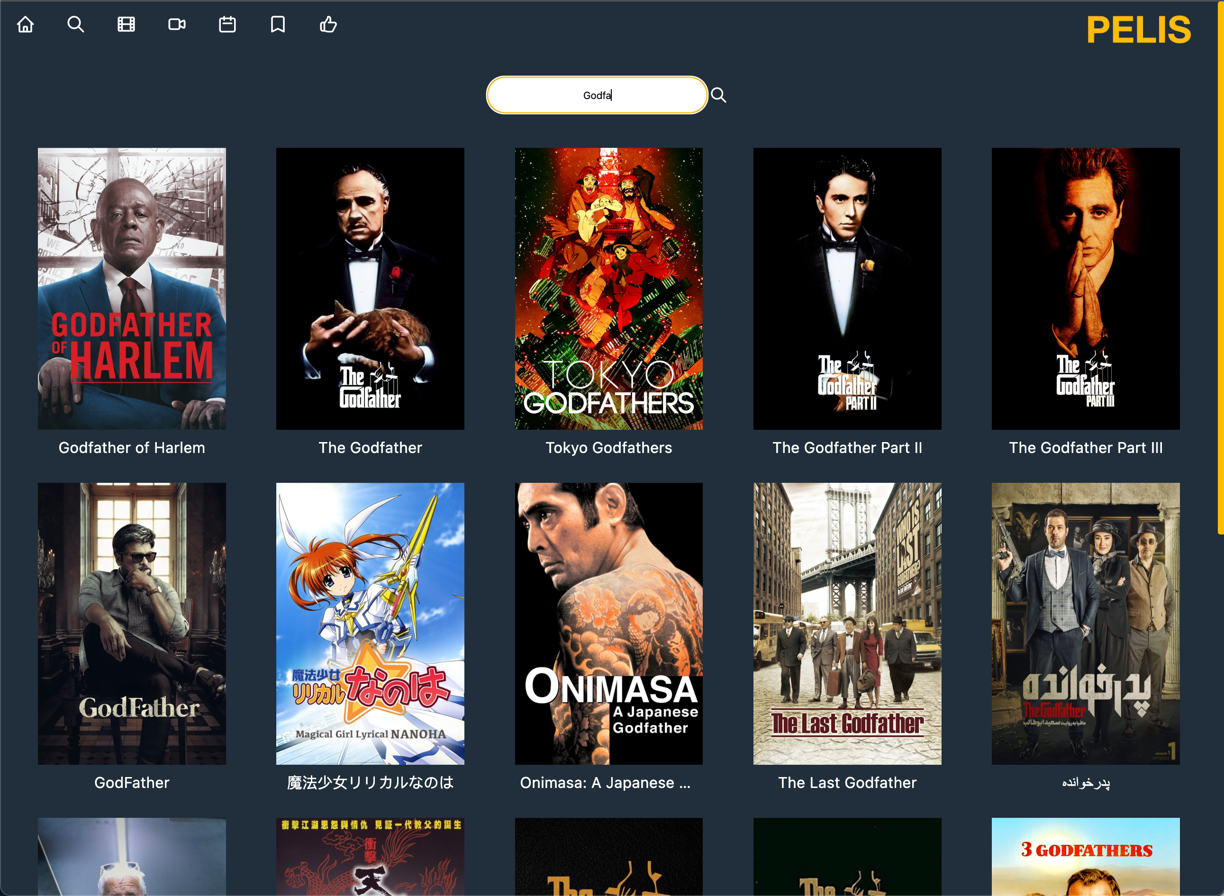The image size is (1224, 896).
Task: Open the Chinese-titled red dragon poster
Action: pyautogui.click(x=370, y=857)
